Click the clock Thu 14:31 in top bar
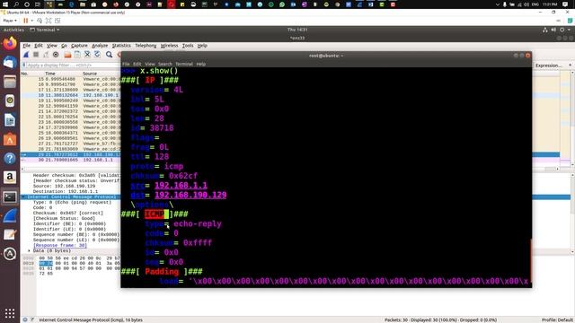The height and width of the screenshot is (323, 575). pos(297,30)
